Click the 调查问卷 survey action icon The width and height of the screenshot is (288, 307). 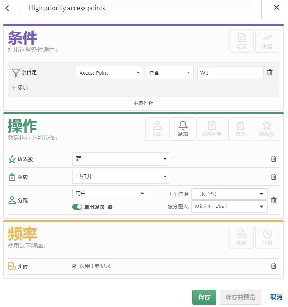[x=211, y=129]
